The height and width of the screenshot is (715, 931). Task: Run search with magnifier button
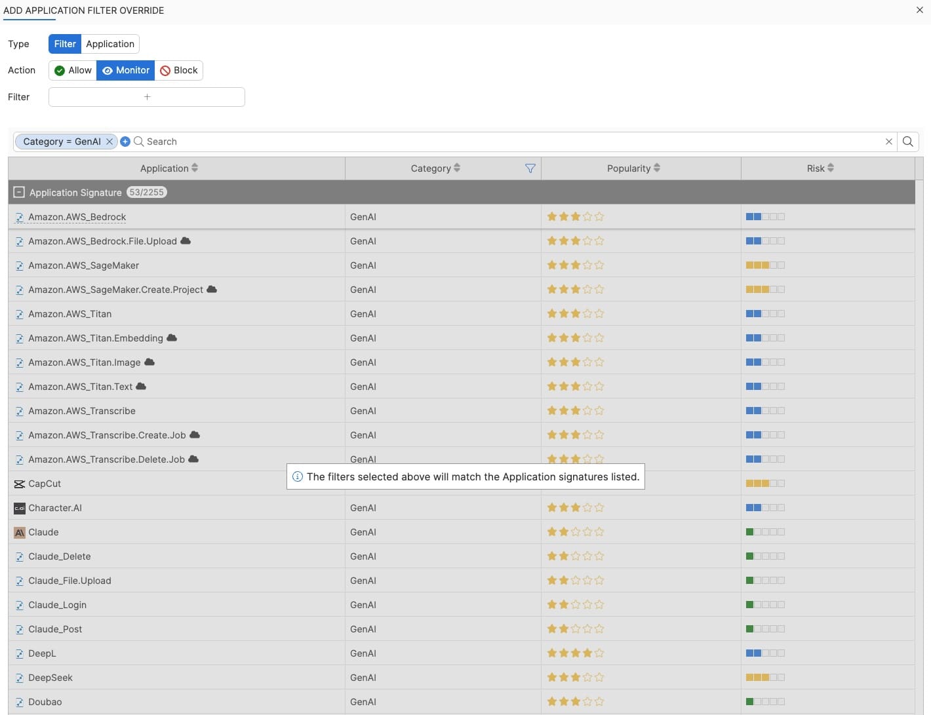(x=908, y=142)
